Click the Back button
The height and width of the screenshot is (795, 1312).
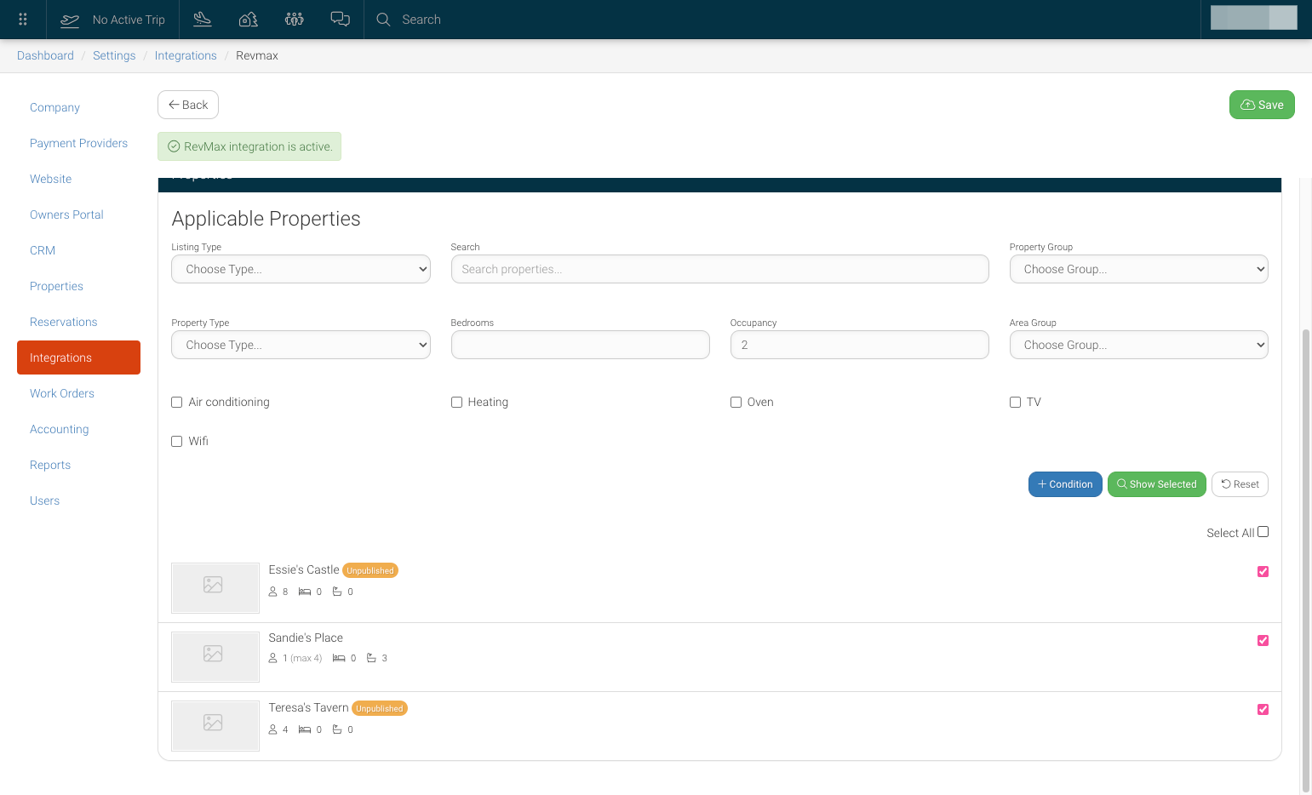[x=188, y=105]
